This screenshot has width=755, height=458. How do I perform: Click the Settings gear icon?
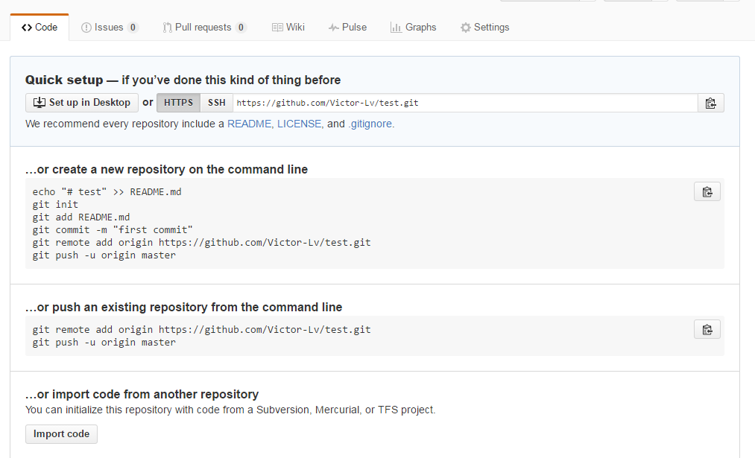[465, 28]
